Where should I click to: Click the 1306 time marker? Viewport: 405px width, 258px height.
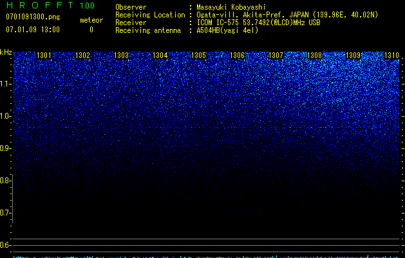coord(237,55)
